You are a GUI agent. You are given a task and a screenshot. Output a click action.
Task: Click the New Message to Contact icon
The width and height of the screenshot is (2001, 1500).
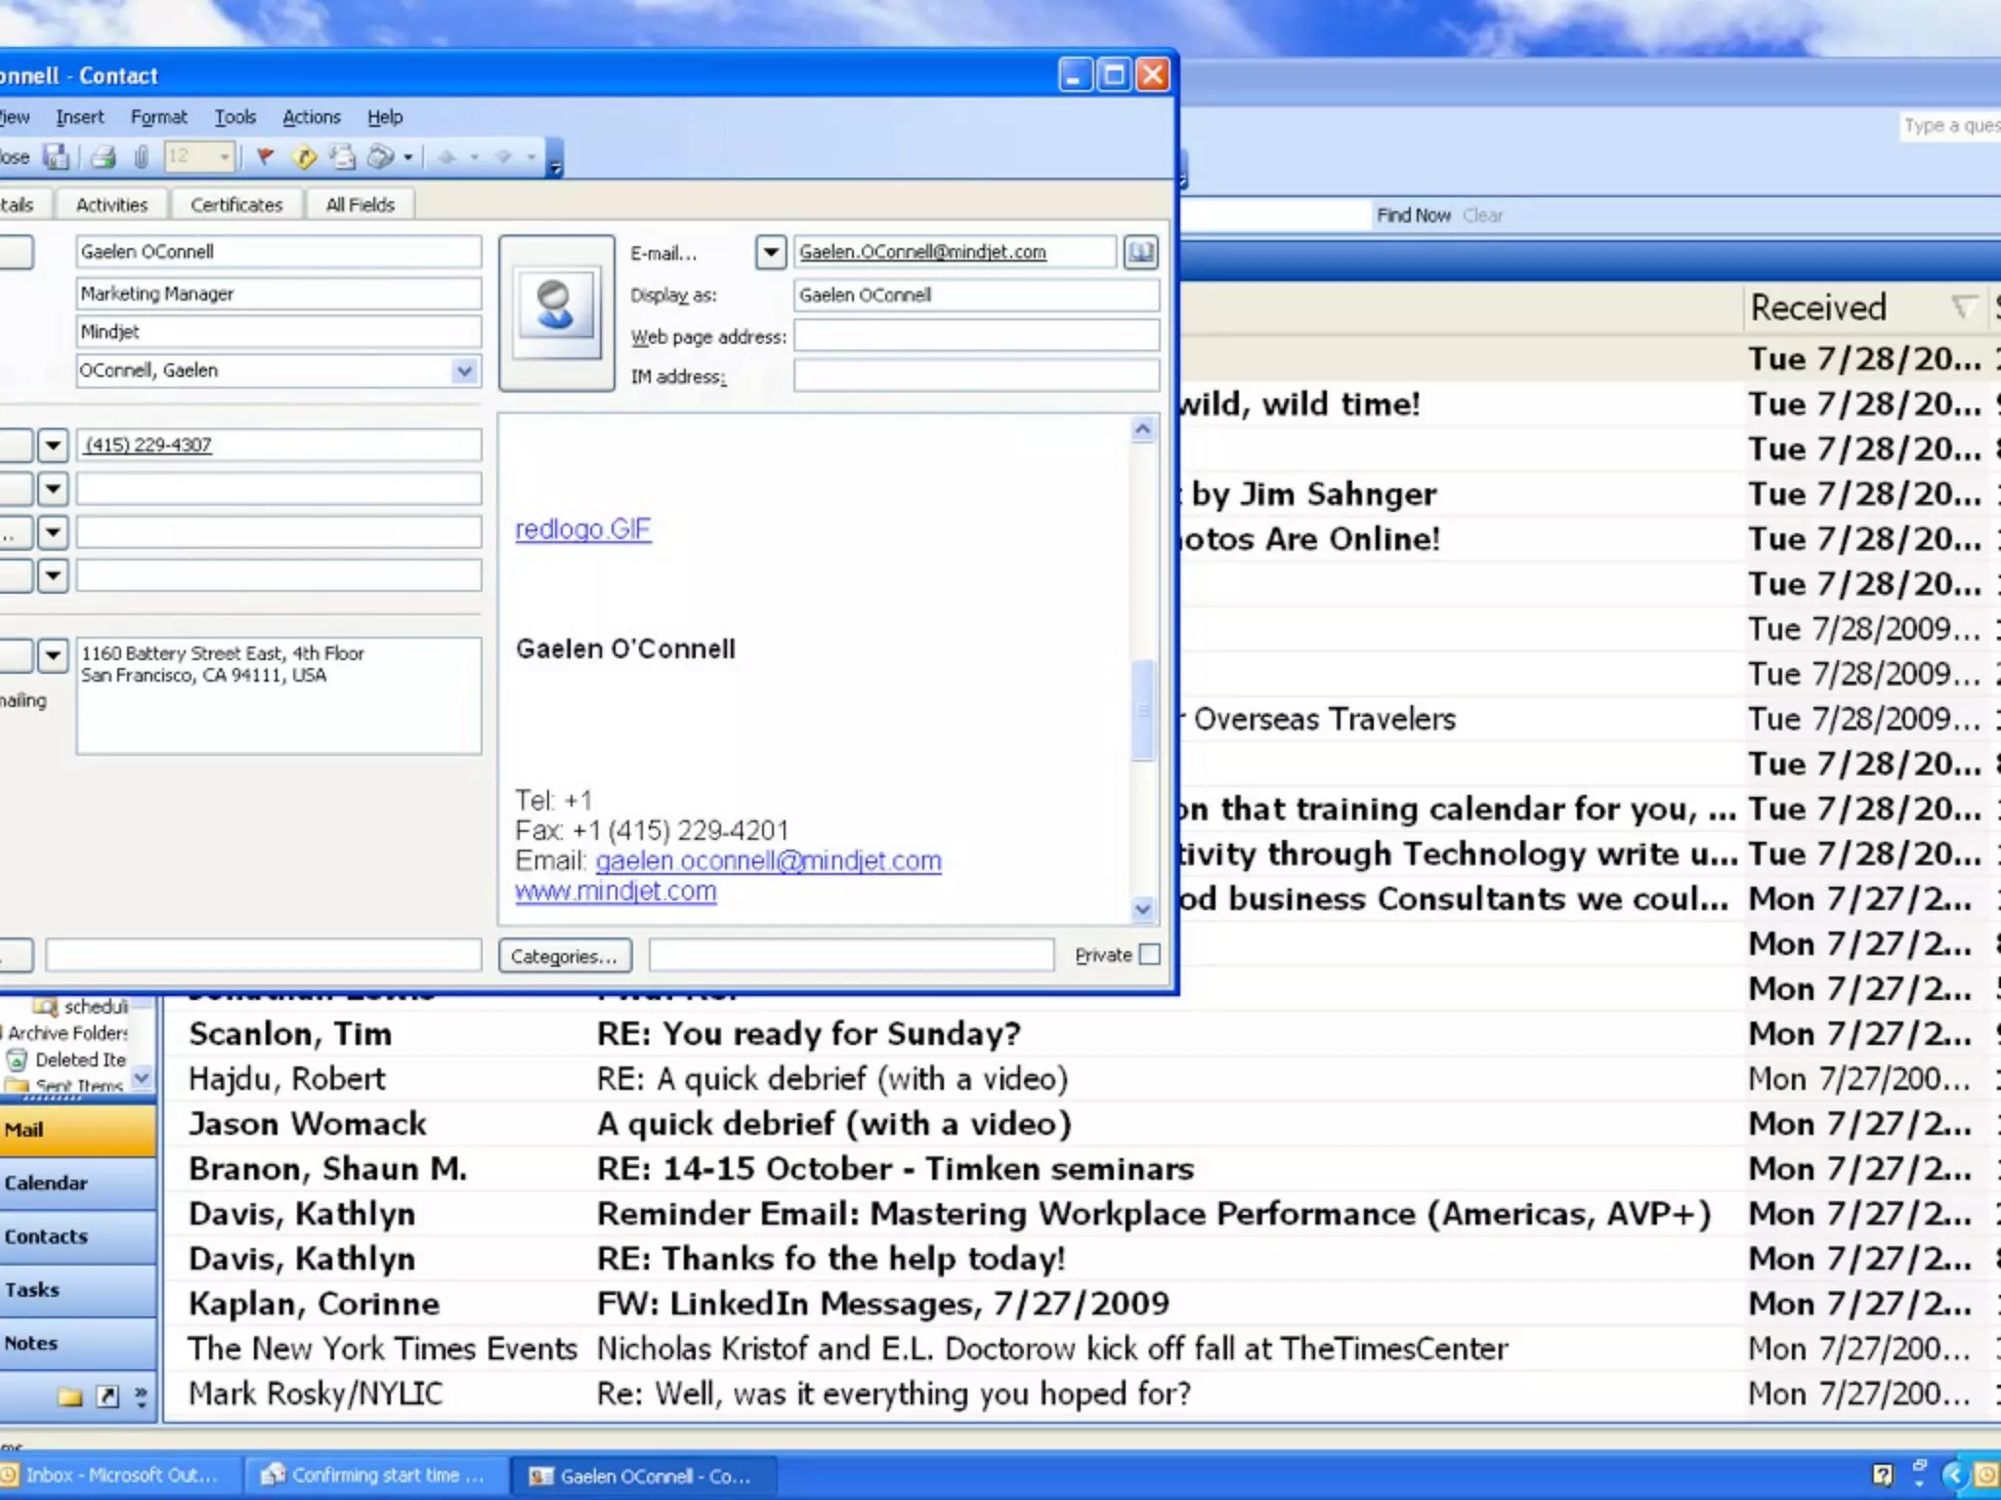coord(342,156)
